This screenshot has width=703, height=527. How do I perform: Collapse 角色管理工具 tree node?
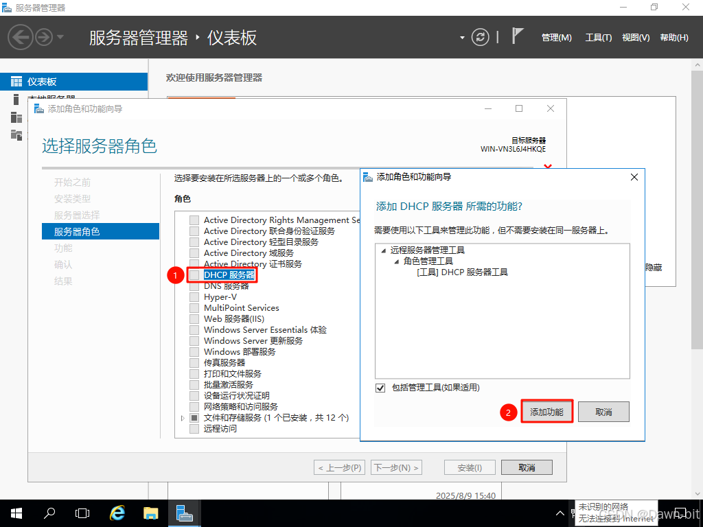tap(396, 261)
